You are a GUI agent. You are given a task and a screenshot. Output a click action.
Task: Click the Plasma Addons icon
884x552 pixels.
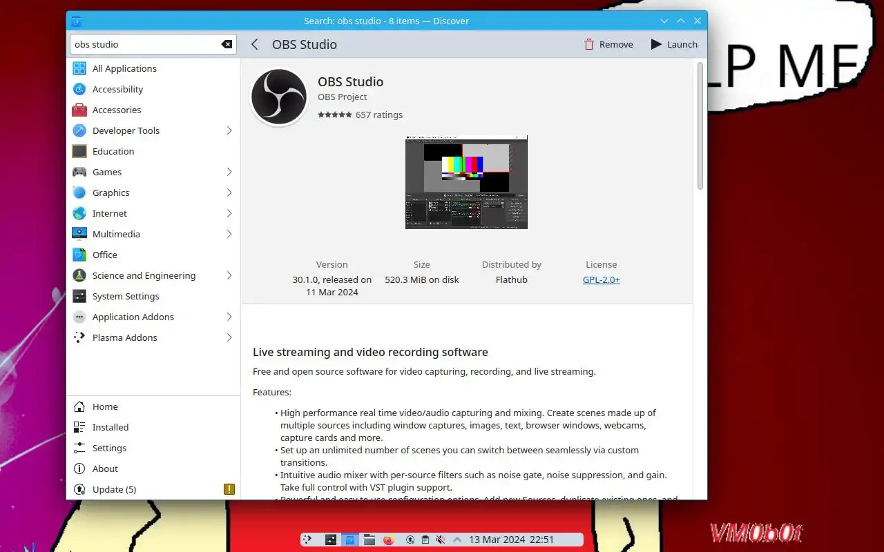pyautogui.click(x=79, y=337)
